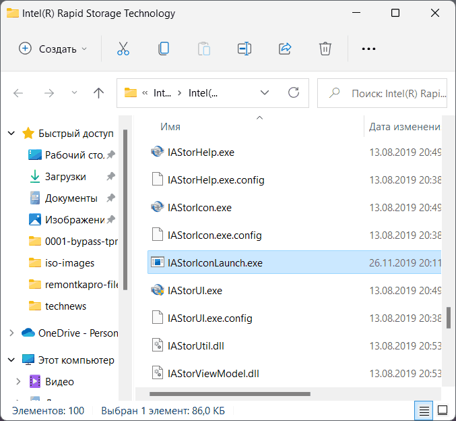Select file IAStorUtil.dll
Image resolution: width=456 pixels, height=421 pixels.
294,346
